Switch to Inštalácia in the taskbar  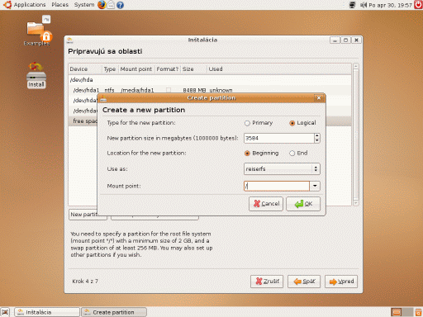pyautogui.click(x=47, y=312)
